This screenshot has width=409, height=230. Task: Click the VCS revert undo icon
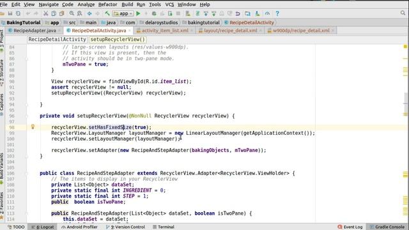pyautogui.click(x=238, y=13)
